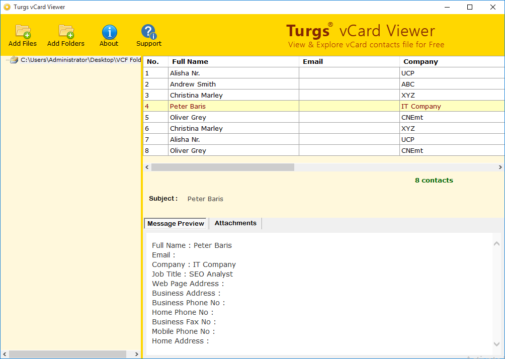Select contact Andrew Smith
This screenshot has height=359, width=505.
324,84
